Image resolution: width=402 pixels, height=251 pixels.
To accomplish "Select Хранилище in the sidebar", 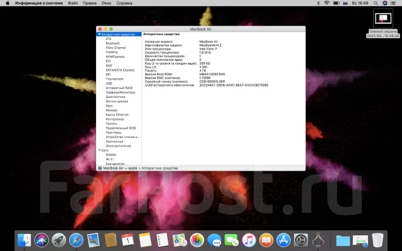I will point(114,141).
